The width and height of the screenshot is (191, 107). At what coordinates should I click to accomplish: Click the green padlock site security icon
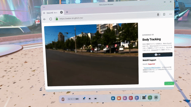point(57,19)
